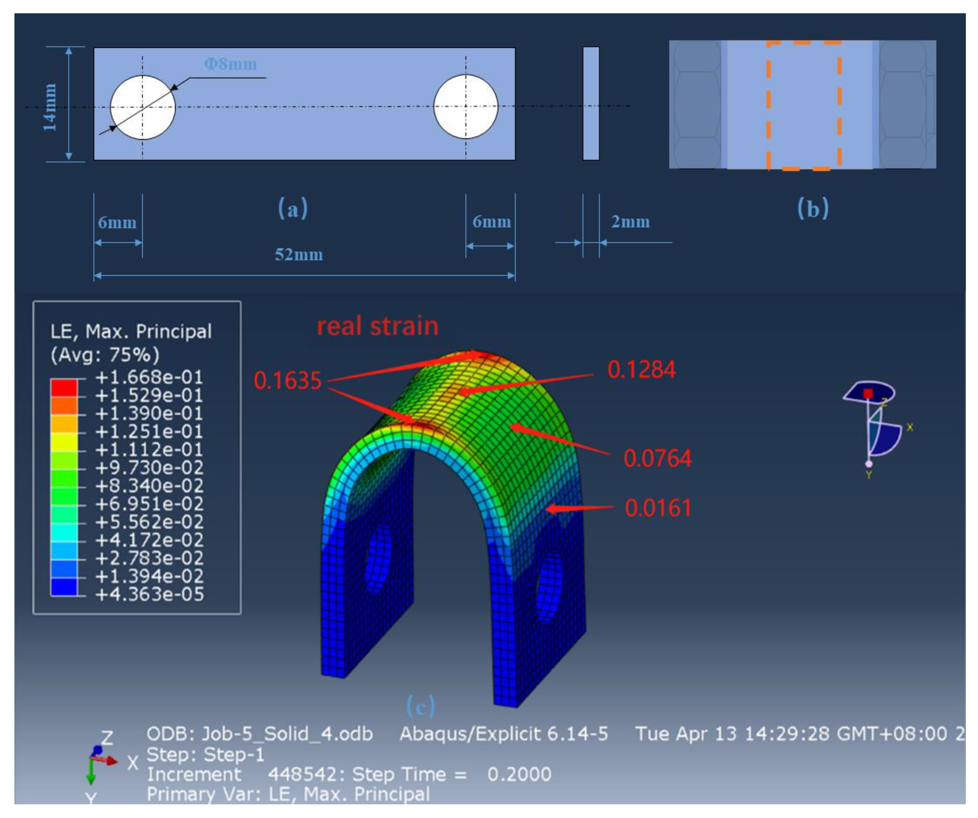
Task: Click the Φ8mm diameter dimension label
Action: tap(231, 64)
